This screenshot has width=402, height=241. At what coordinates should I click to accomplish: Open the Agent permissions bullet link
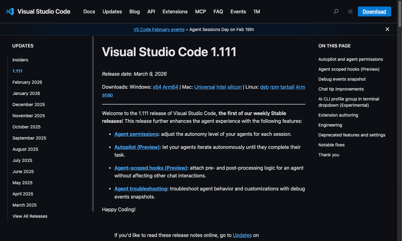[x=136, y=134]
